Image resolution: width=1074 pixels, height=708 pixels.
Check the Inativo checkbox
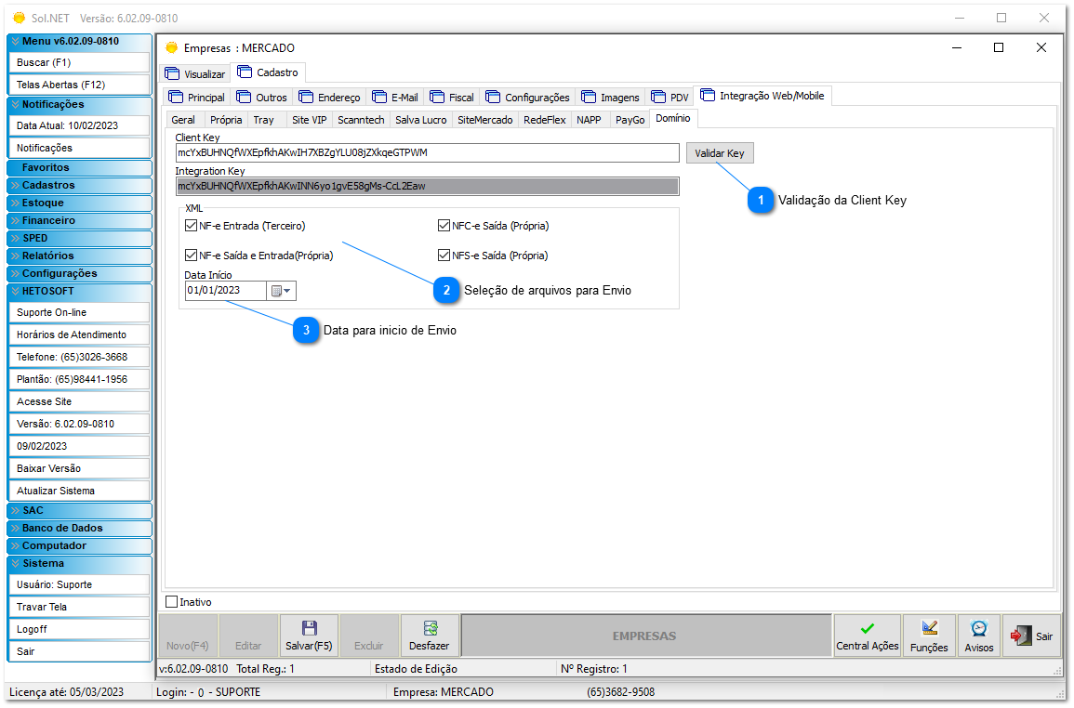pos(169,601)
